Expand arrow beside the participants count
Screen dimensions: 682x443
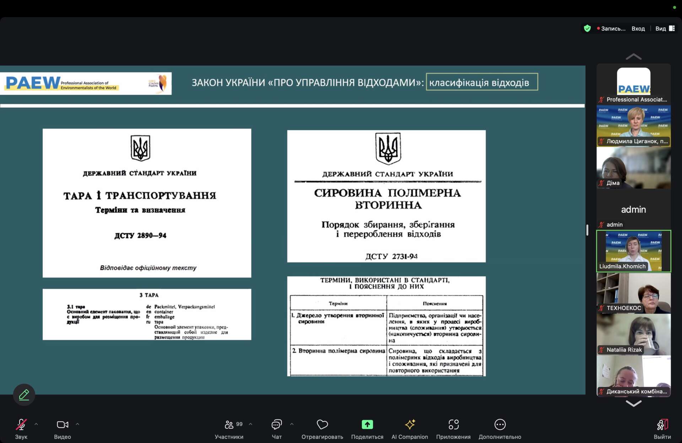(251, 424)
